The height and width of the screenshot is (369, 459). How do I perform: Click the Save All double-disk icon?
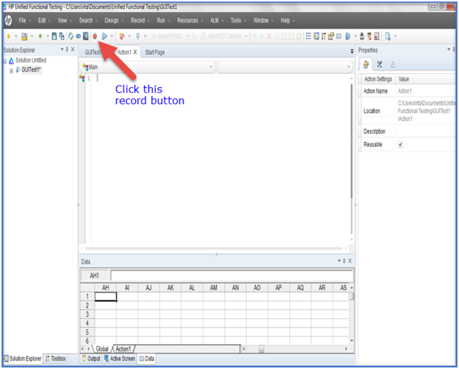pos(62,36)
